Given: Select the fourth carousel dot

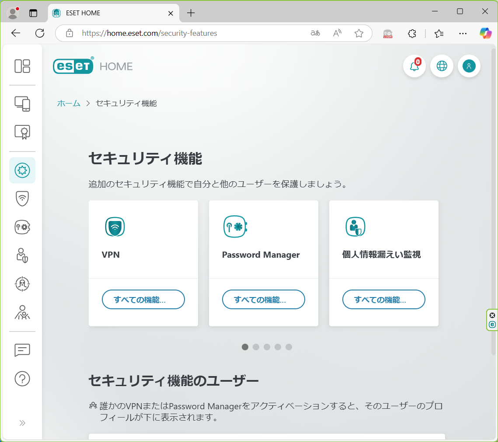Looking at the screenshot, I should (278, 347).
